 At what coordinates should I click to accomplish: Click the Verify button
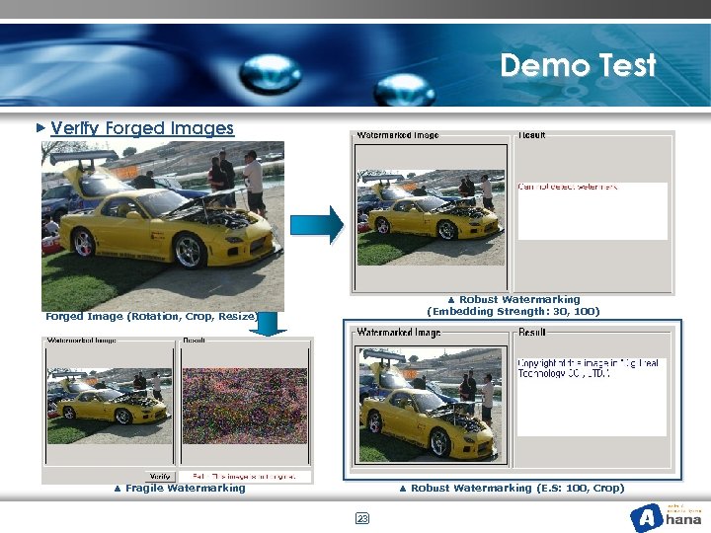pos(160,477)
